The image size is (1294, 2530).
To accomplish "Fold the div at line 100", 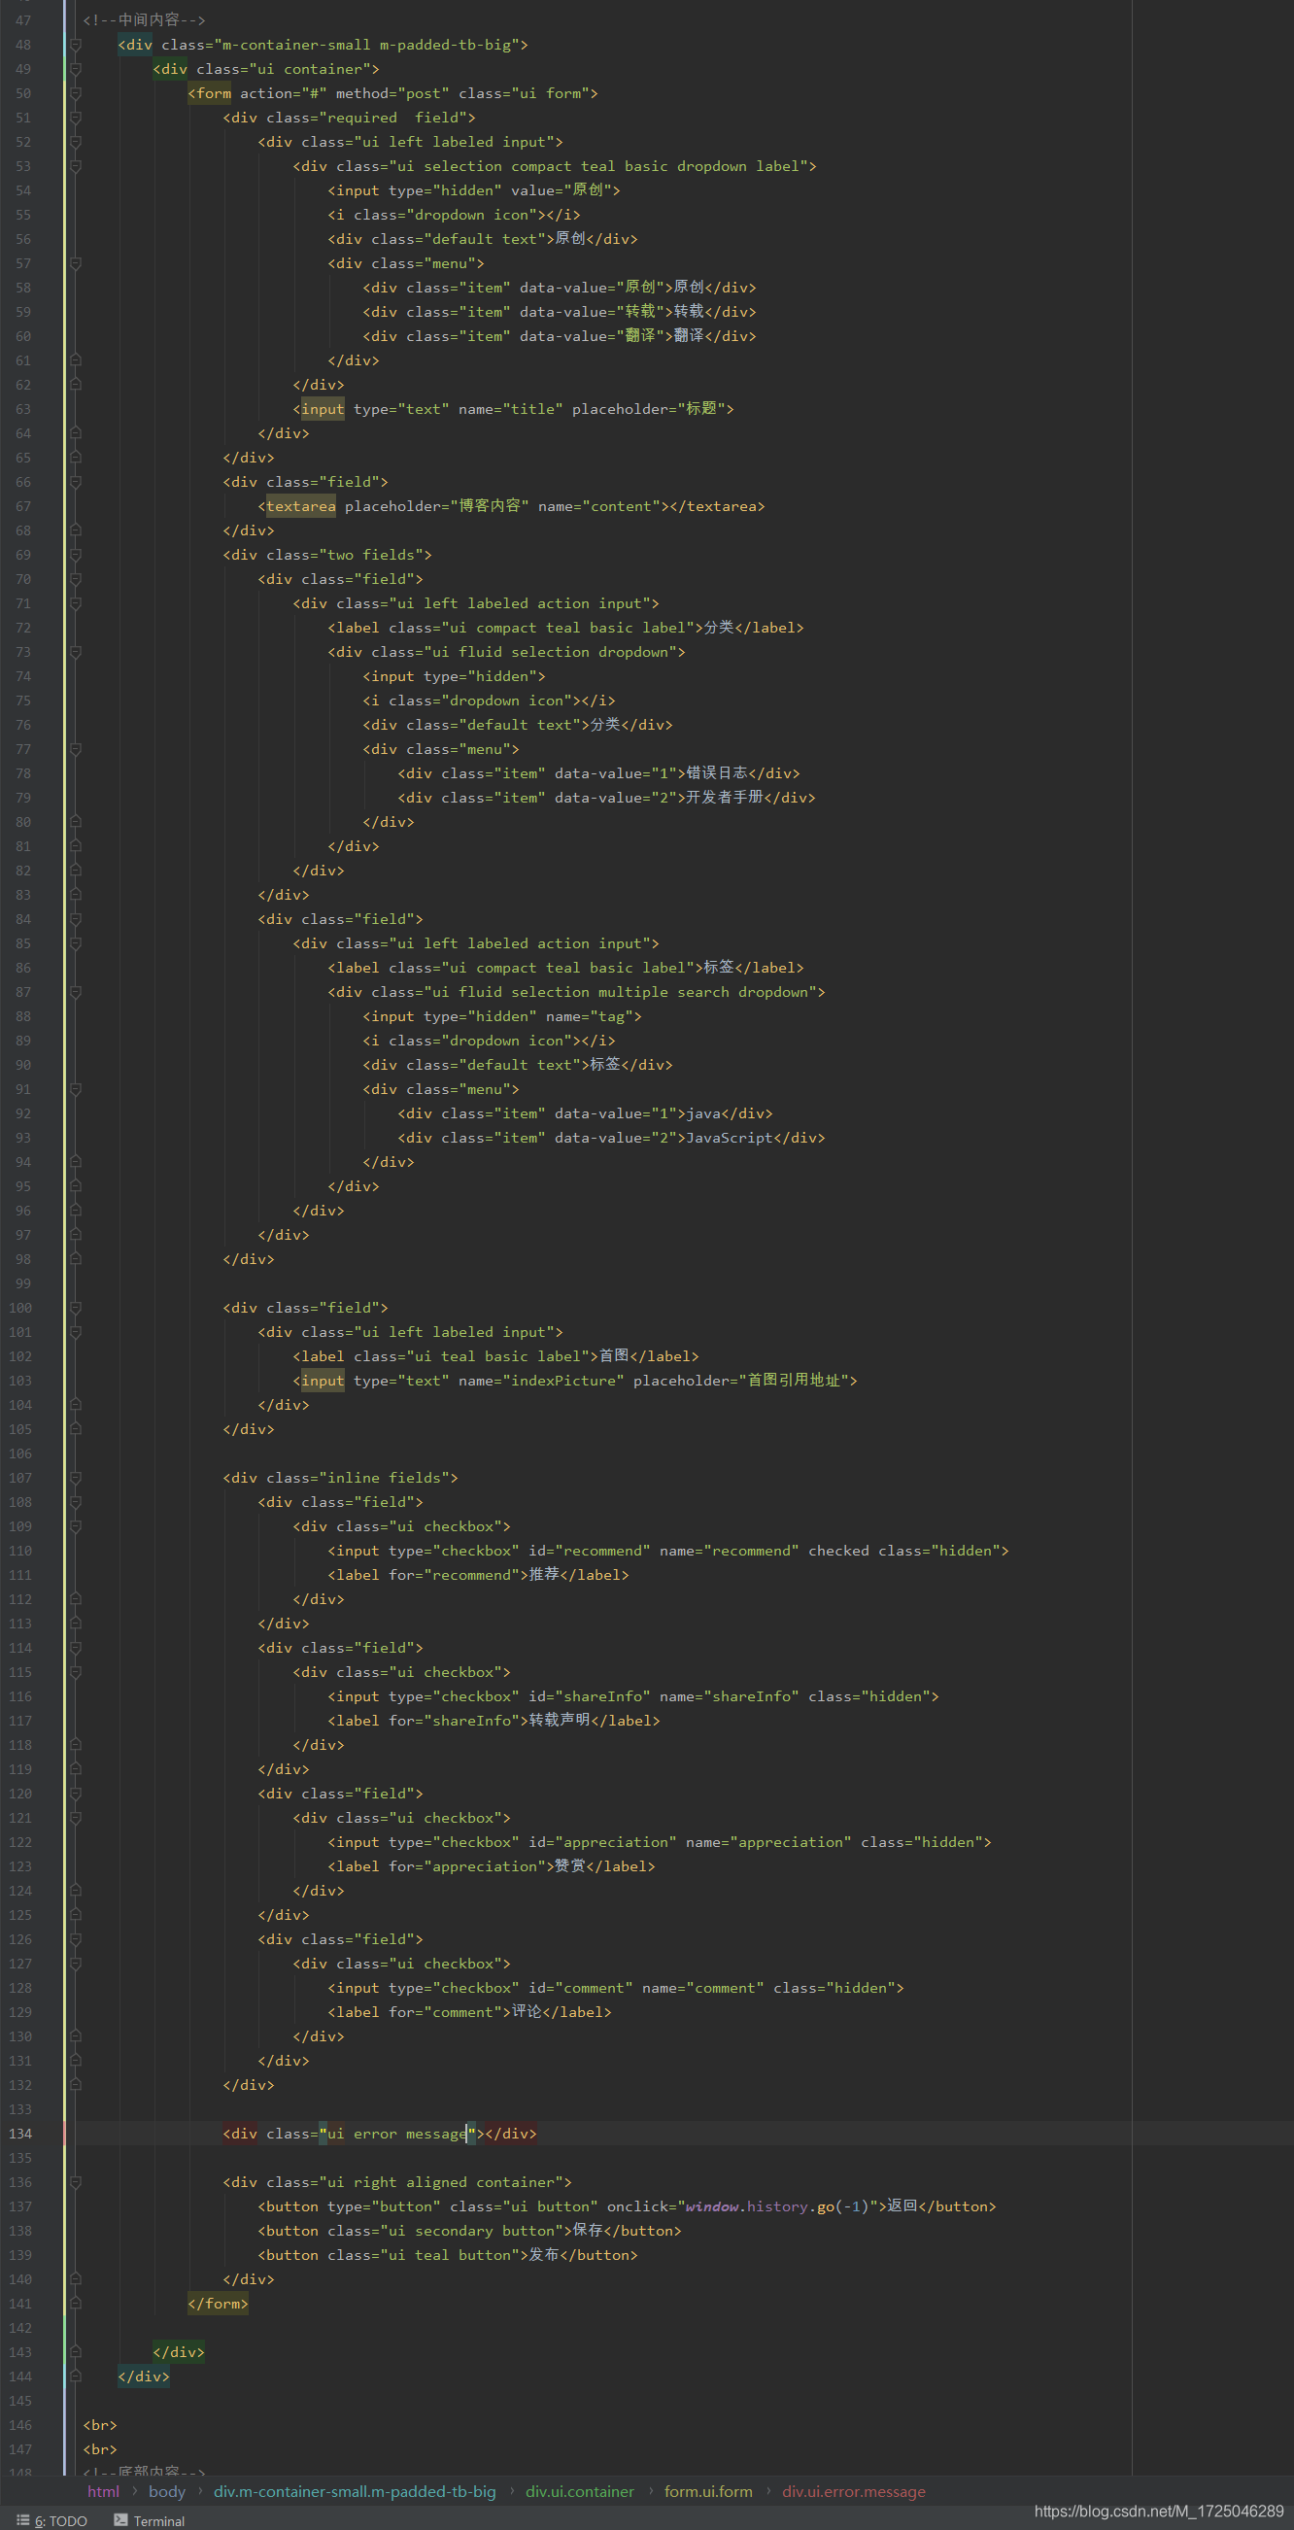I will [76, 1308].
